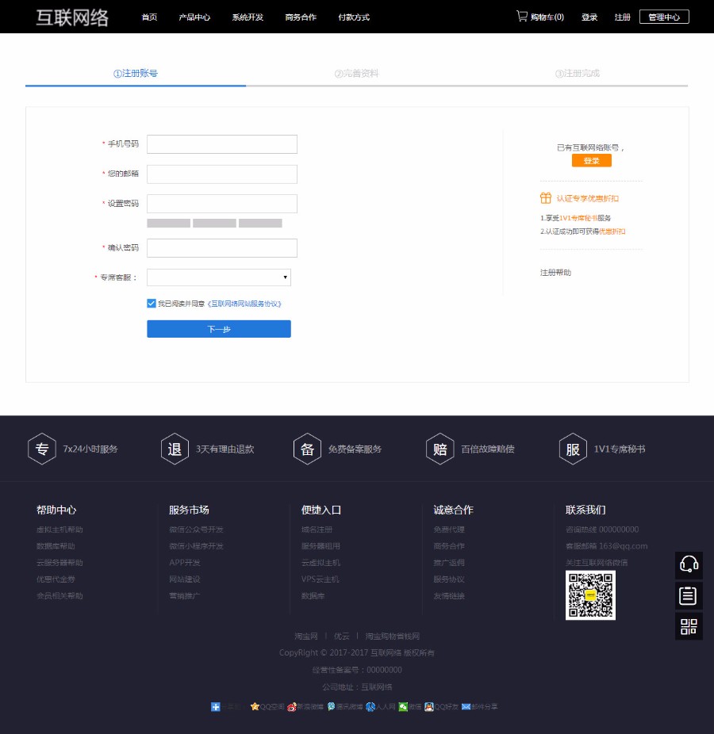Click the headset customer service icon

[689, 565]
